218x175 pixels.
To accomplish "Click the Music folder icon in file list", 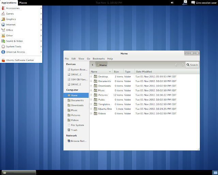I will [95, 90].
